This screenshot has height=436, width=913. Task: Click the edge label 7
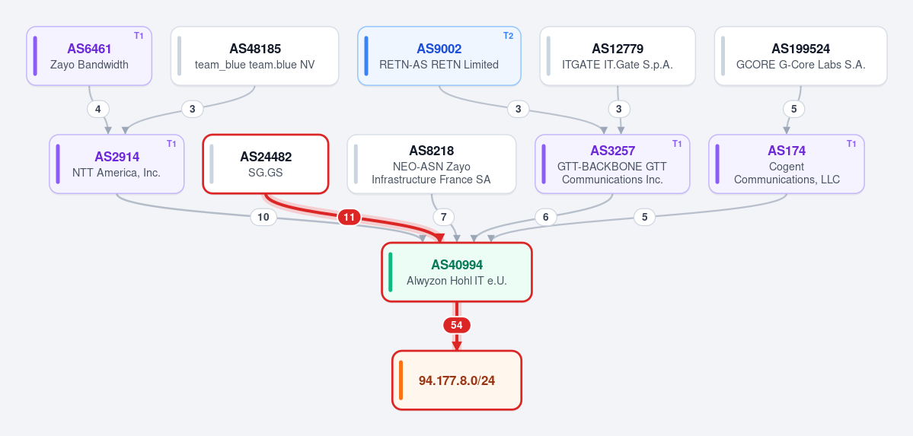tap(444, 217)
